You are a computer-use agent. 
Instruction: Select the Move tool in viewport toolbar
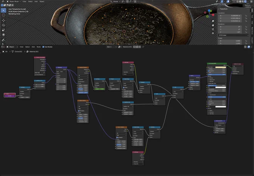coord(3,21)
